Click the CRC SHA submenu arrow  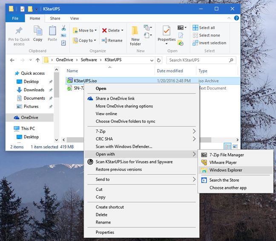coord(194,139)
